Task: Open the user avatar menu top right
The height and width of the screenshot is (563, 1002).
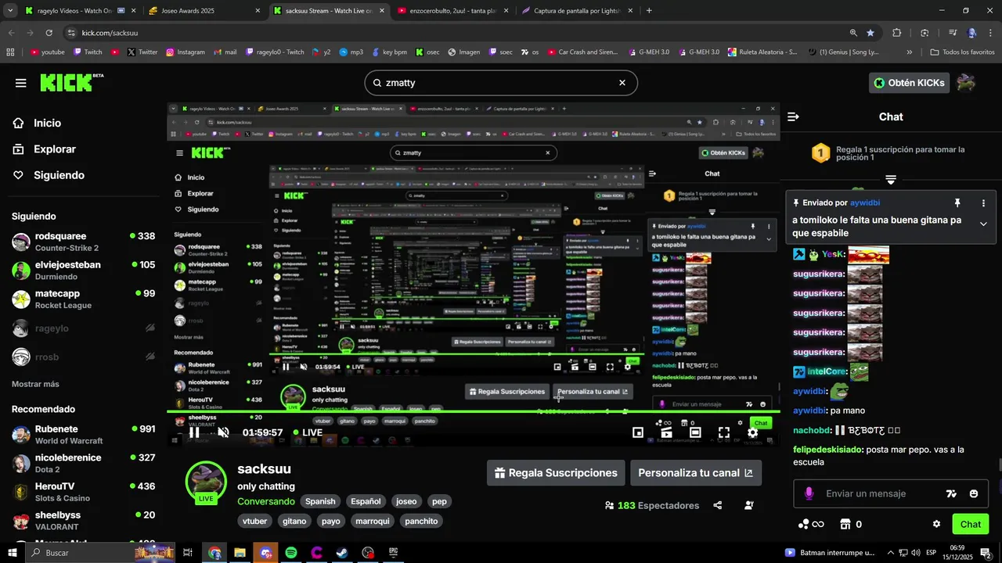Action: 966,83
